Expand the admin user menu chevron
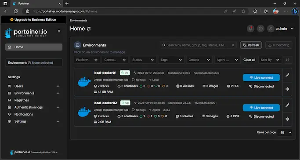Image resolution: width=300 pixels, height=160 pixels. point(292,29)
